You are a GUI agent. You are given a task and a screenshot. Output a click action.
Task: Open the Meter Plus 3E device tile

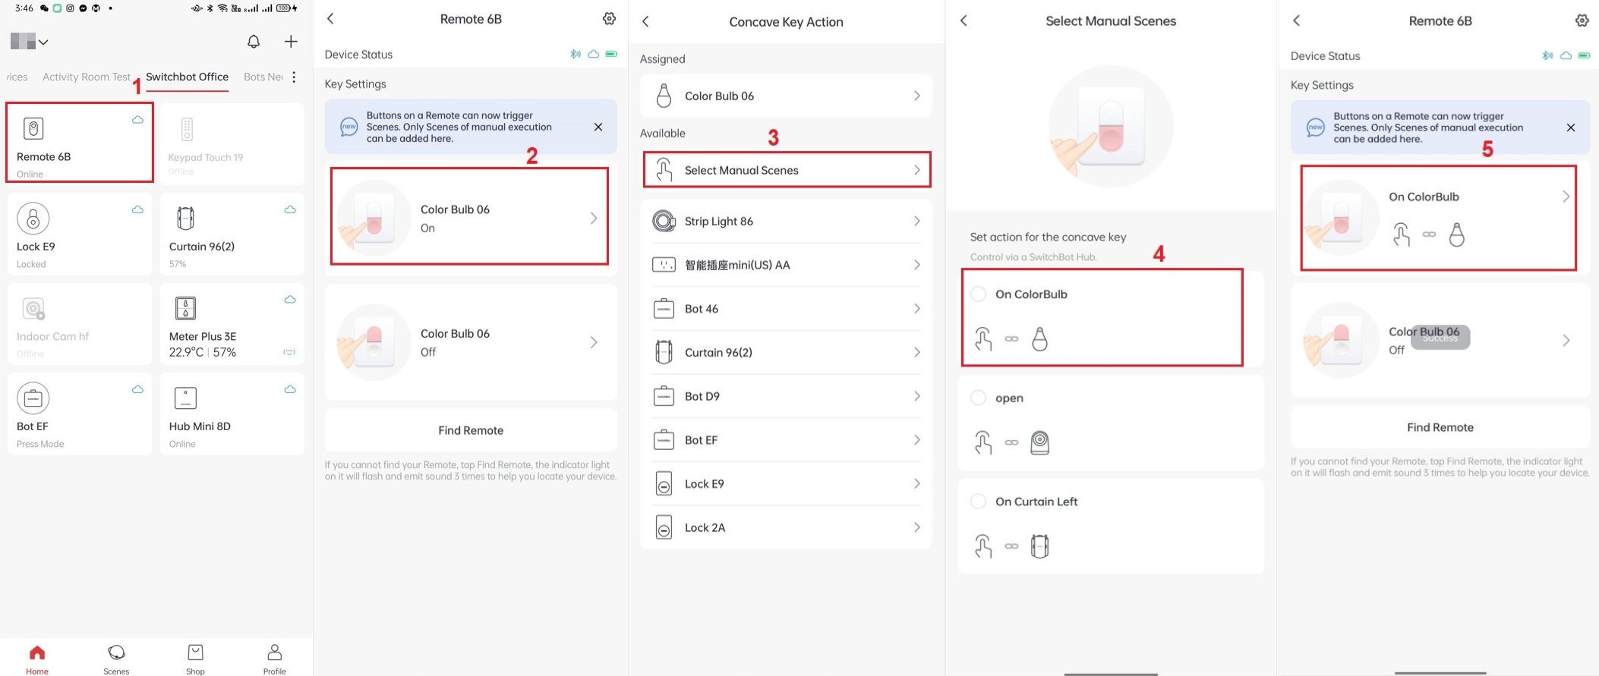[232, 324]
